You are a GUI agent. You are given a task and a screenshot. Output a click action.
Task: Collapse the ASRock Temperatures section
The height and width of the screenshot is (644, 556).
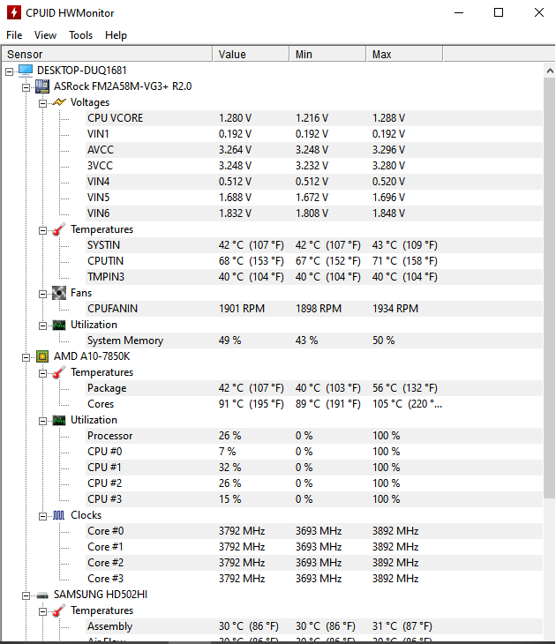(x=42, y=230)
